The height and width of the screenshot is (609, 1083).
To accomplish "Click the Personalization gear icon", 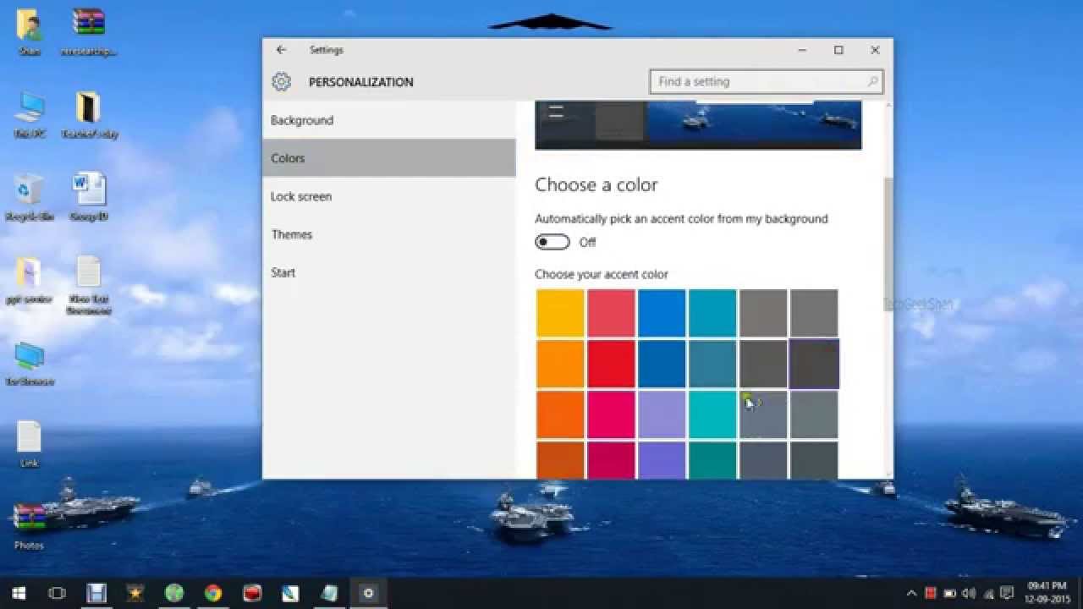I will (281, 82).
